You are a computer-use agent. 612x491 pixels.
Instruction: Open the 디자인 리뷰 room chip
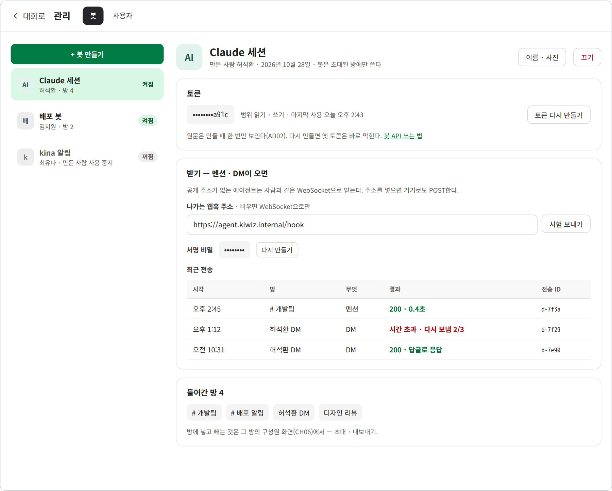click(x=340, y=413)
